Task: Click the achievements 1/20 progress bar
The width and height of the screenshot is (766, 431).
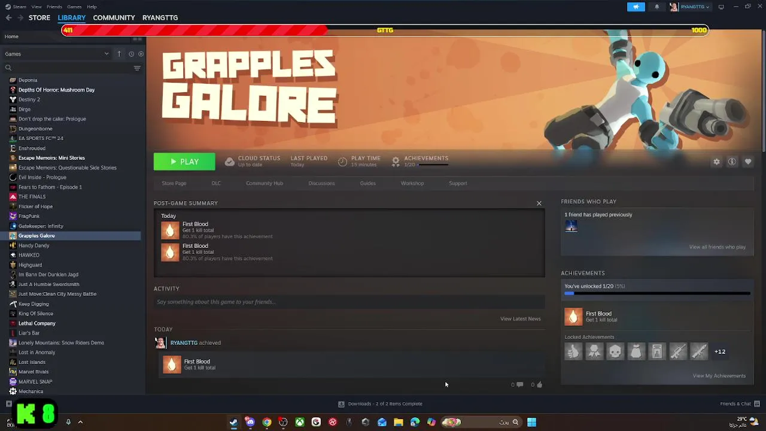Action: 657,293
